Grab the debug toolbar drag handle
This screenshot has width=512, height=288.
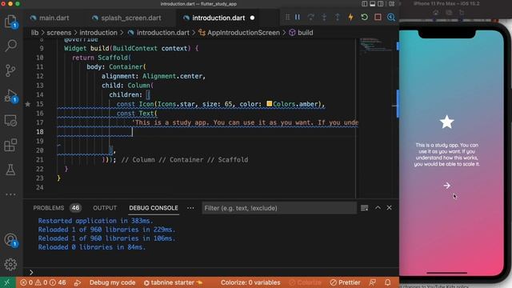click(x=287, y=18)
